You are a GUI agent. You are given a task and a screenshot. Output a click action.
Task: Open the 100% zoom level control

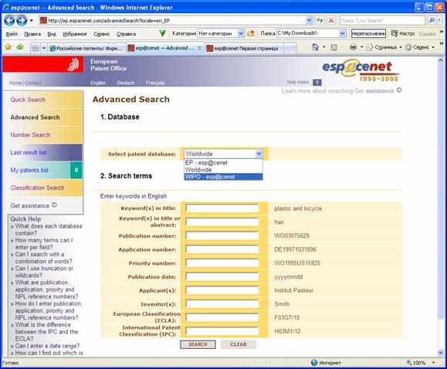coord(422,363)
